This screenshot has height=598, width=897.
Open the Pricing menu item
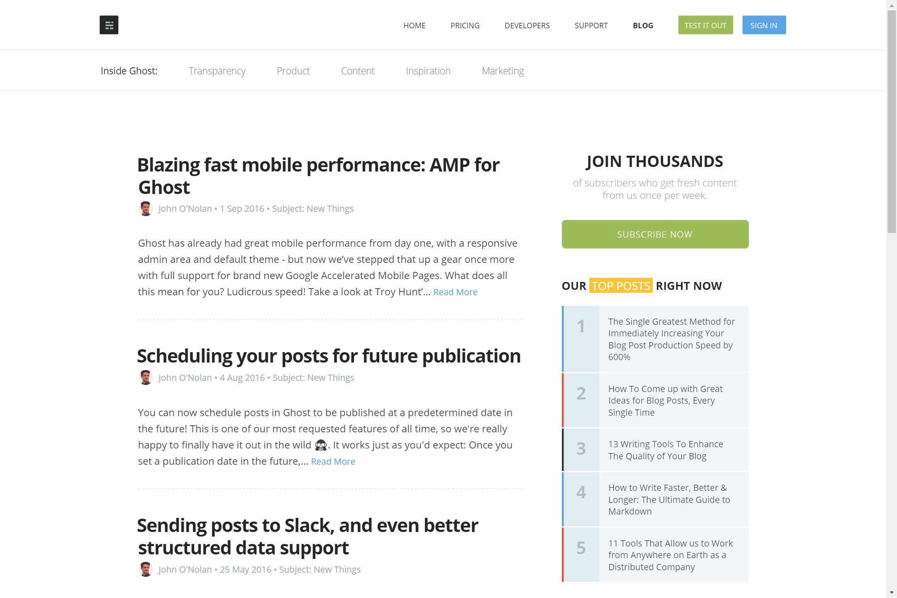[x=465, y=25]
